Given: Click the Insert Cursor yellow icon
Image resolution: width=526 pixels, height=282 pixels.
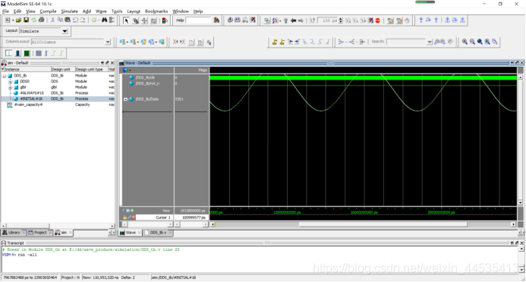Looking at the screenshot, I should [x=275, y=42].
